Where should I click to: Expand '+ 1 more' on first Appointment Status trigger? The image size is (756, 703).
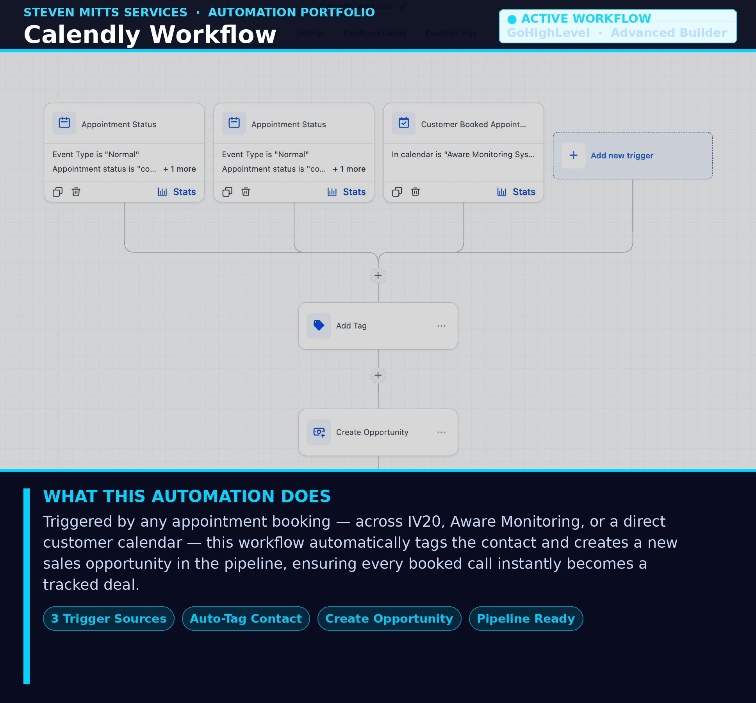tap(180, 169)
